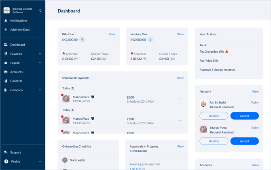Click the Bills Due overdue warning icon
Viewport: 271px width, 170px height.
pyautogui.click(x=64, y=54)
